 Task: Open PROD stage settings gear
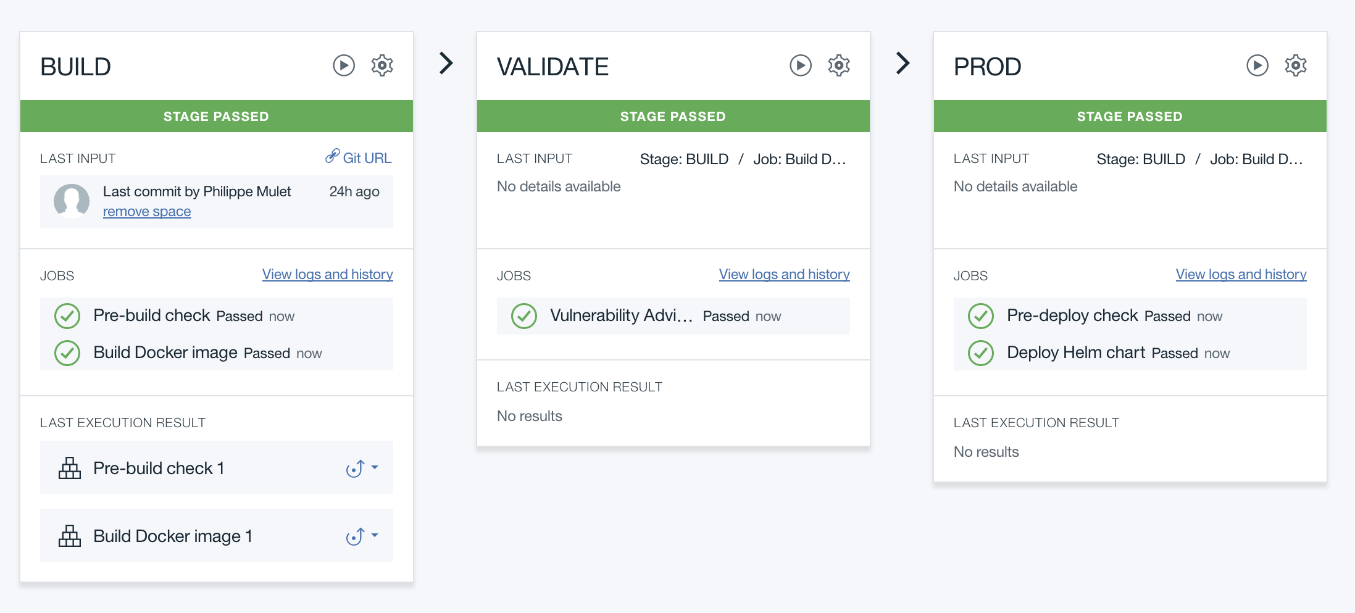click(x=1296, y=65)
